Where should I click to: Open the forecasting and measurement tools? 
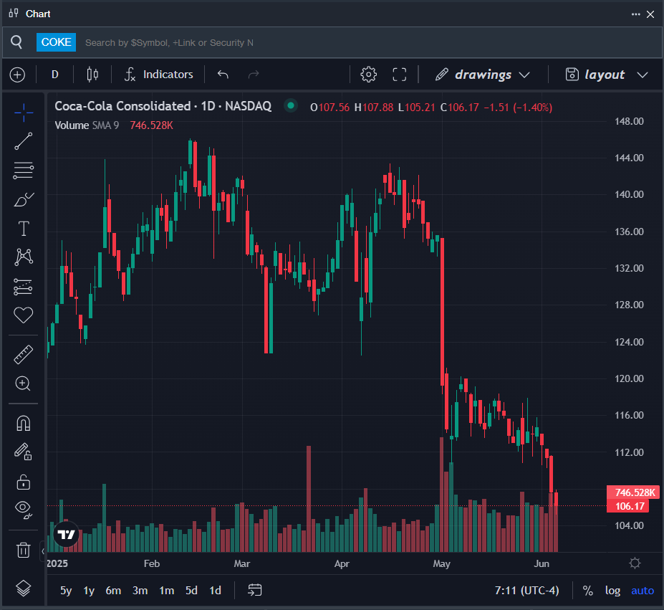coord(24,287)
